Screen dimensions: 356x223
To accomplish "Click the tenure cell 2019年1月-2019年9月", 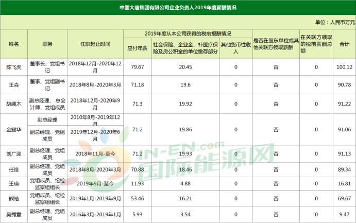I will (95, 198).
